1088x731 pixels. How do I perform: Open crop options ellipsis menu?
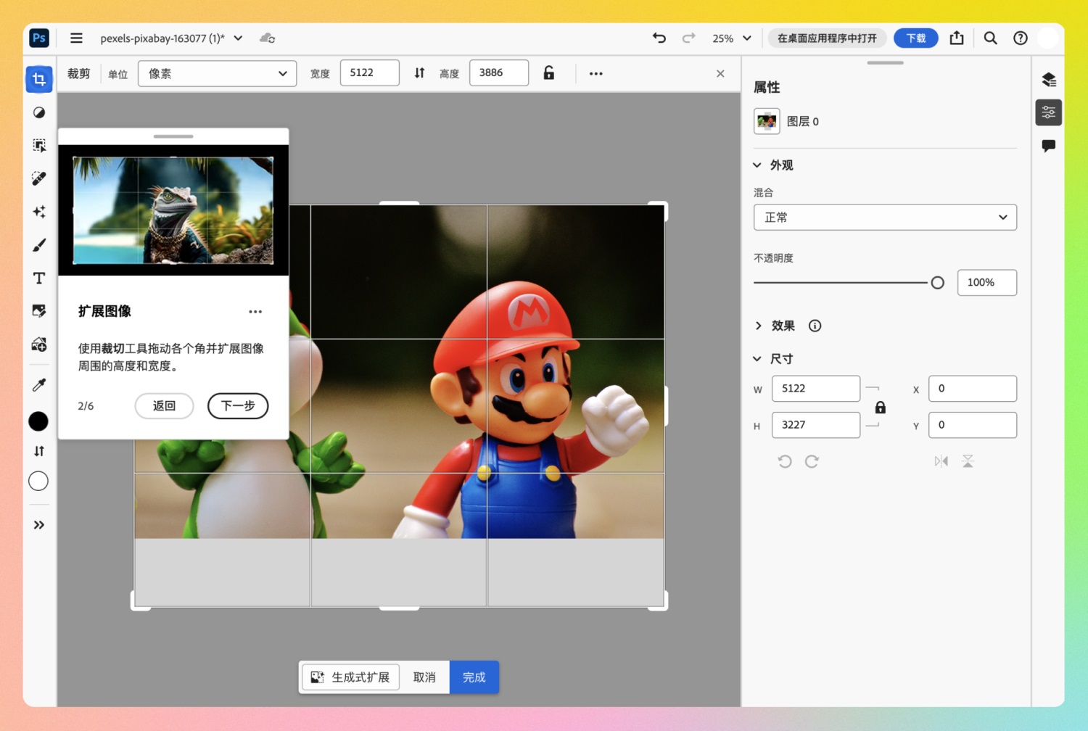pos(596,73)
